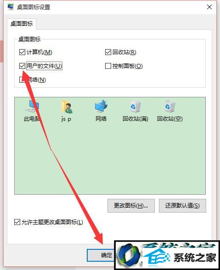Click the 系统之家 watermark logo
Viewport: 220px width, 270px height.
pos(167,255)
